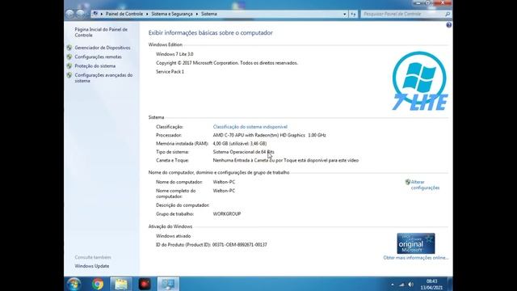Open the address bar history dropdown

coord(345,14)
